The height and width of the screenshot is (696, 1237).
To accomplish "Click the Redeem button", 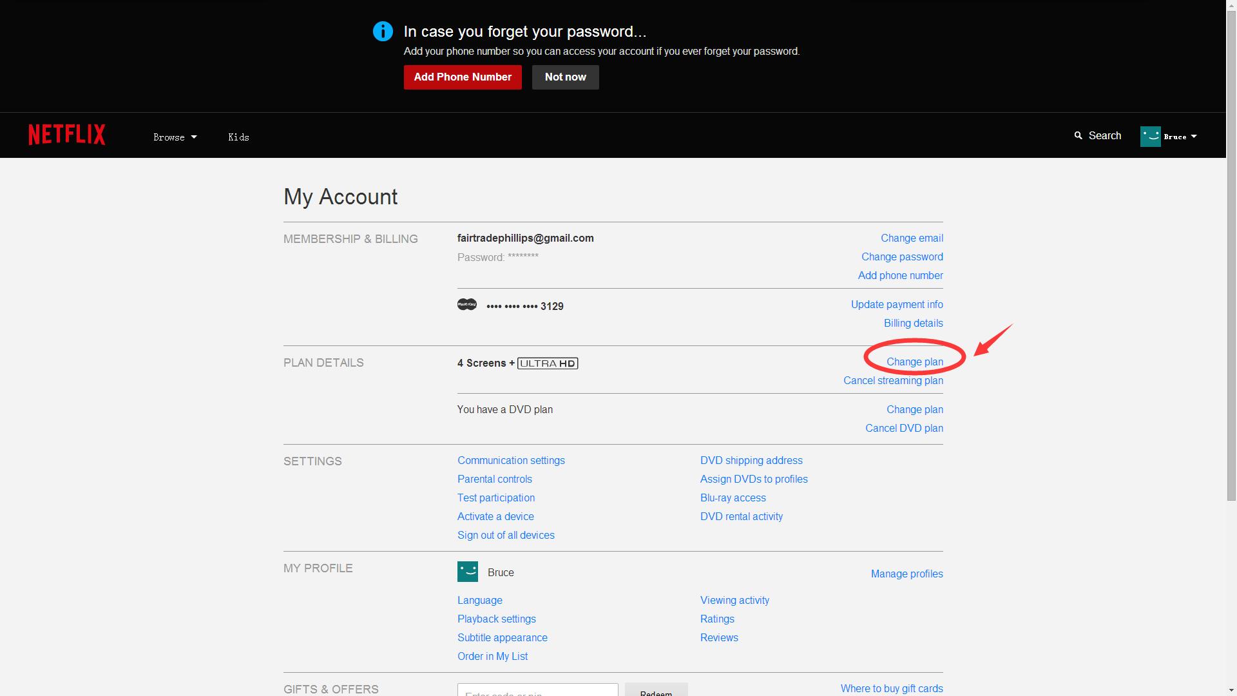I will pos(657,690).
